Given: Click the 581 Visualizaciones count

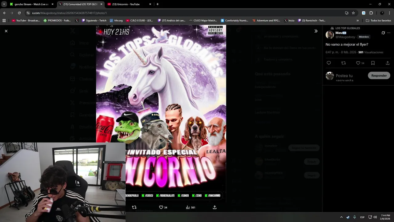Looking at the screenshot, I should click(371, 52).
